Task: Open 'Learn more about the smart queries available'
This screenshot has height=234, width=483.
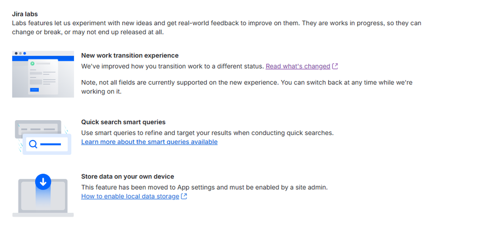Action: 150,142
